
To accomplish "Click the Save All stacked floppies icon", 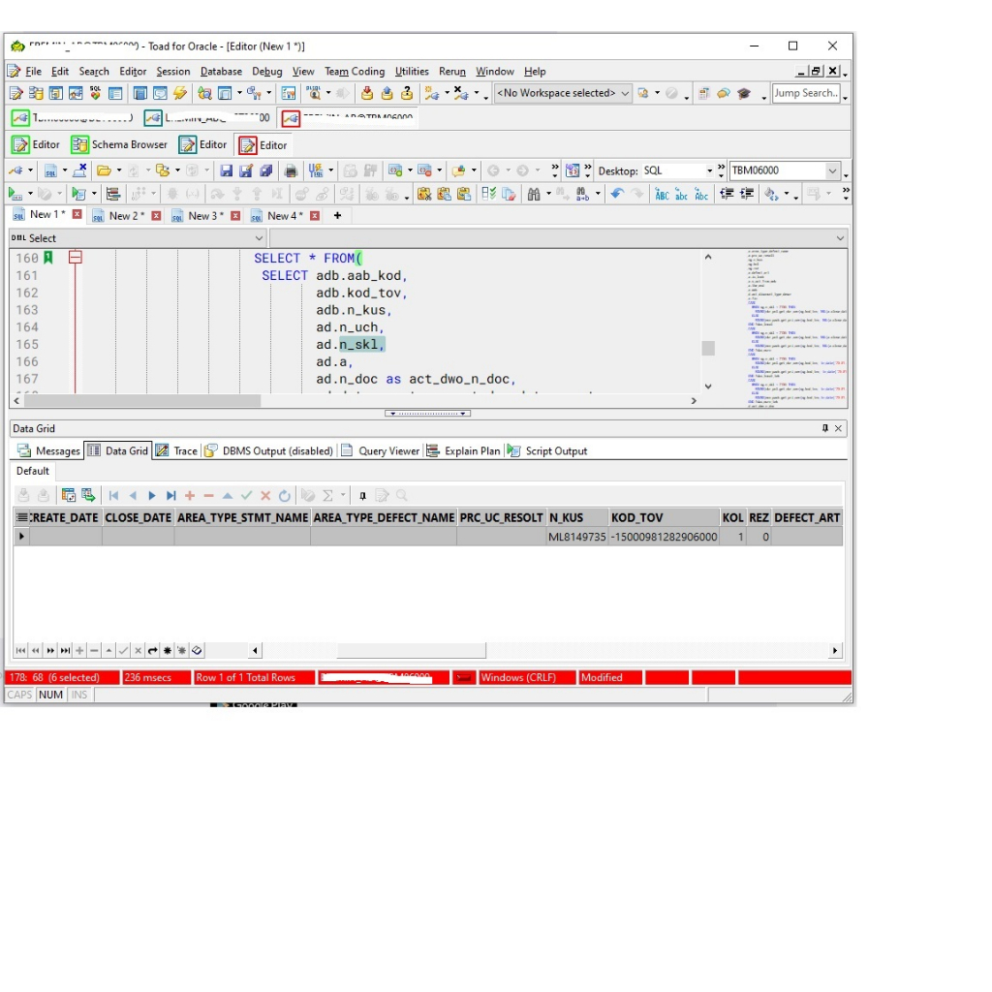I will (266, 170).
